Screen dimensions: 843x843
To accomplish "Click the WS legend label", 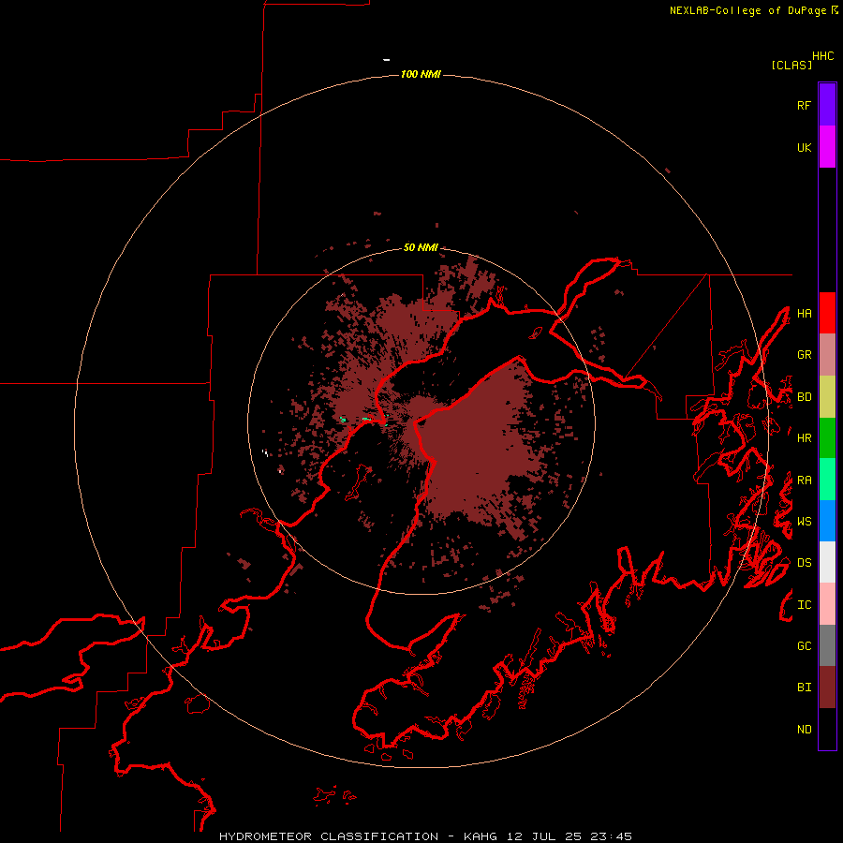I will (804, 522).
